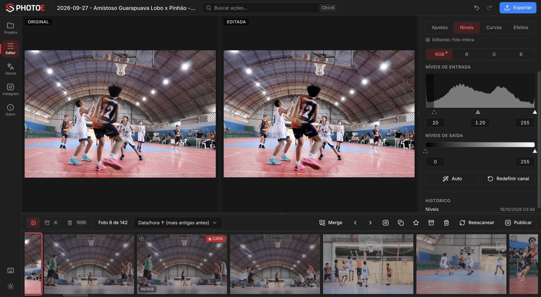Undo the last action

point(477,8)
